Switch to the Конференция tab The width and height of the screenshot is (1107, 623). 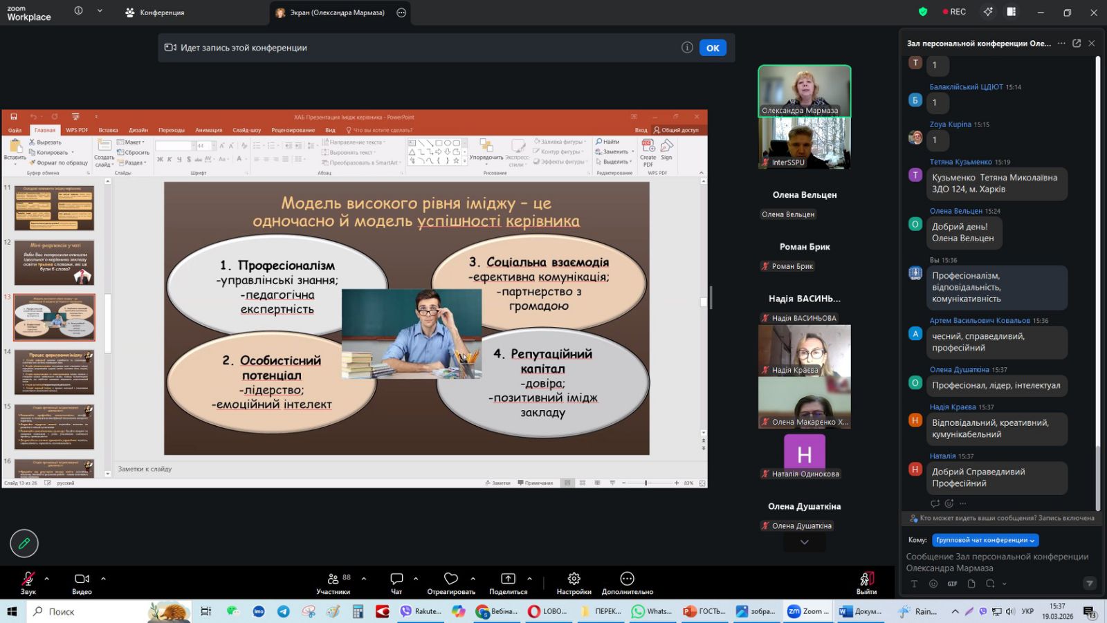[x=155, y=12]
